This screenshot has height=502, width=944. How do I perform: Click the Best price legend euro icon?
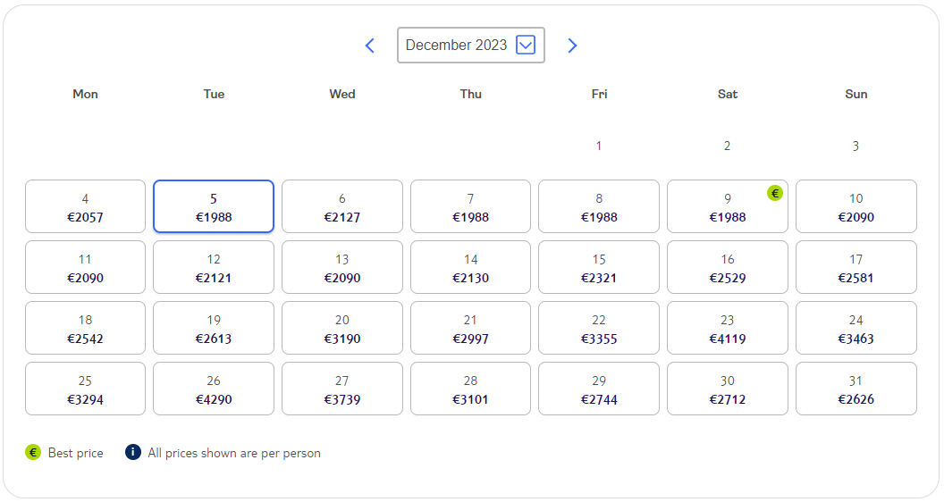coord(33,452)
